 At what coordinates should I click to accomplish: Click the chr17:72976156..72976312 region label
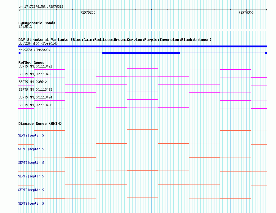41,7
